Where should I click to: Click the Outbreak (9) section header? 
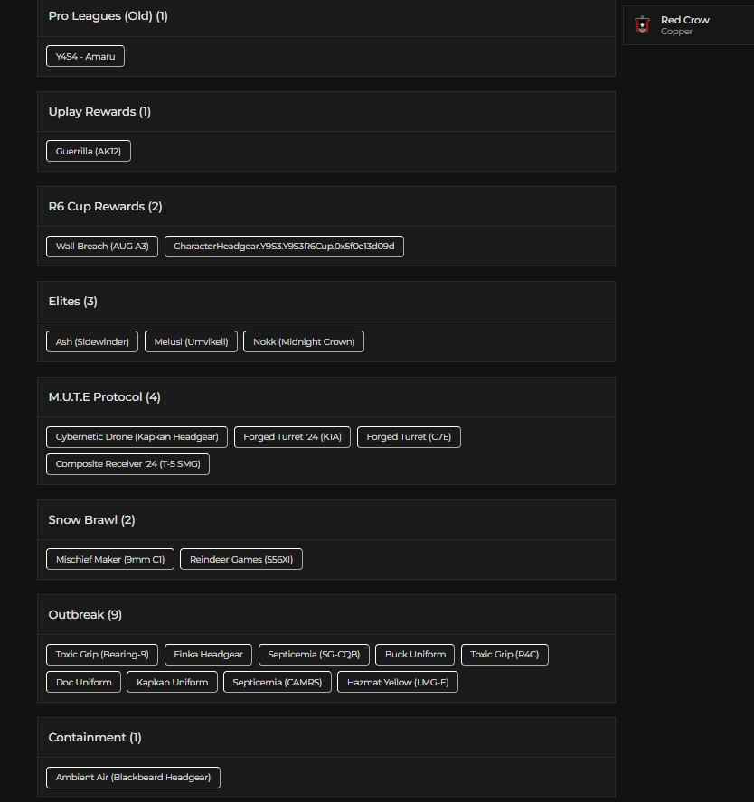pyautogui.click(x=85, y=615)
